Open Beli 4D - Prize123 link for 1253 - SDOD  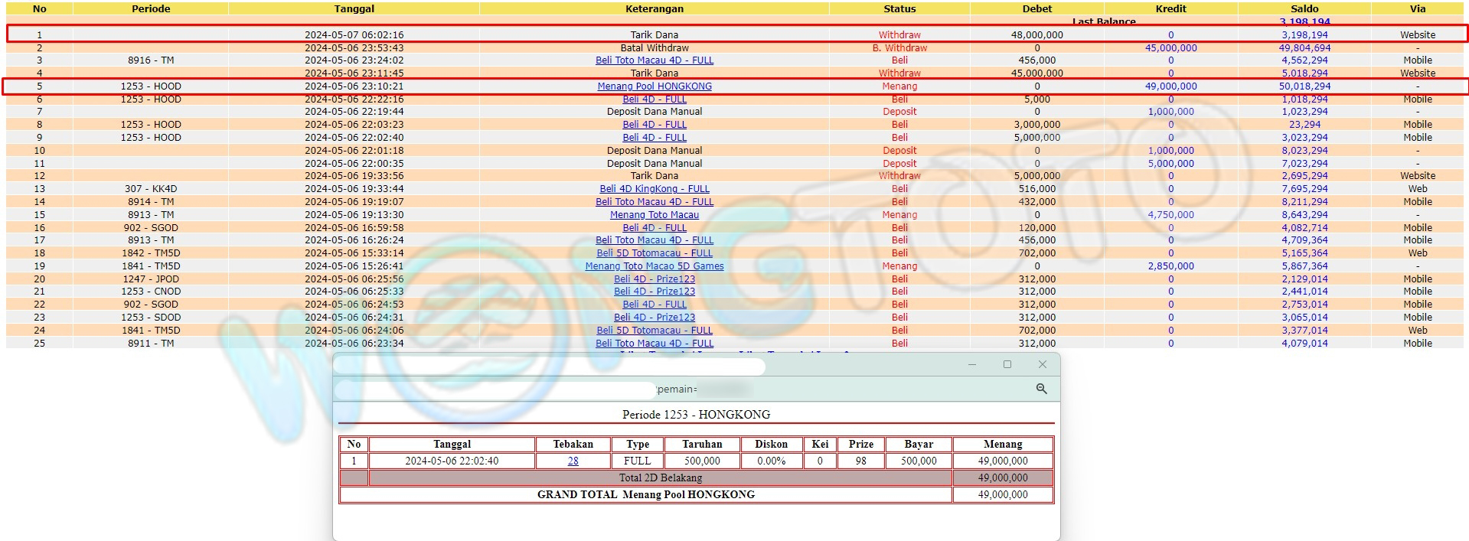(655, 318)
